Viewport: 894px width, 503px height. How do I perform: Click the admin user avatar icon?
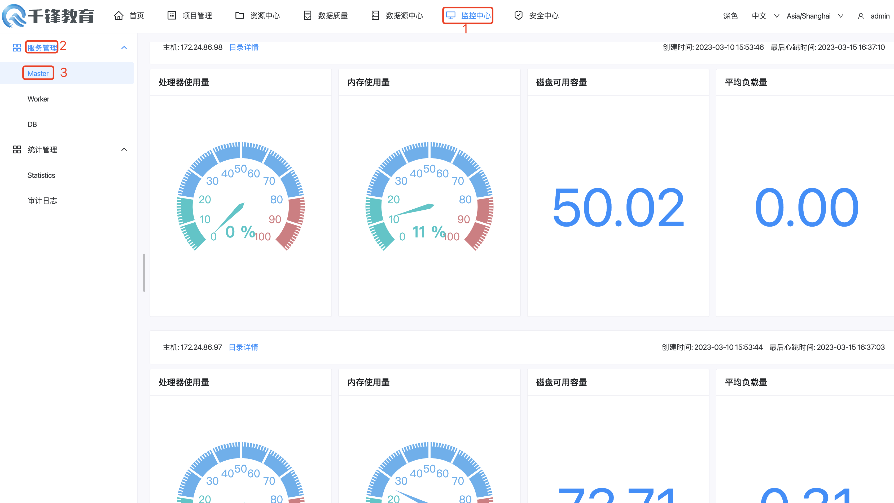[x=860, y=16]
